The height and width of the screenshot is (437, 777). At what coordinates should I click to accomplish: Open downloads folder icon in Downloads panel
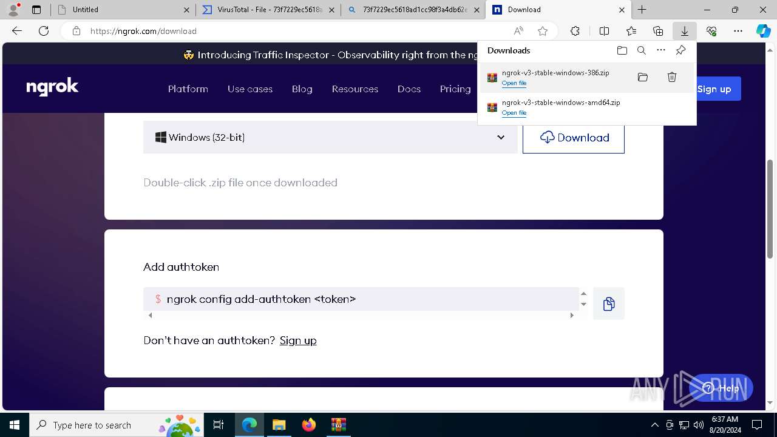tap(622, 50)
